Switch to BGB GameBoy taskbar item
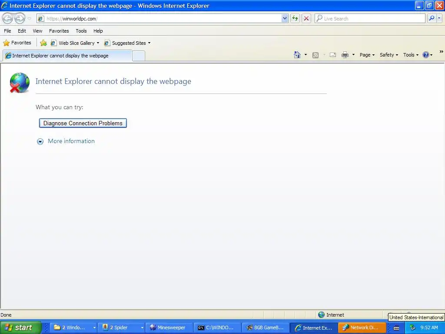 (x=266, y=327)
